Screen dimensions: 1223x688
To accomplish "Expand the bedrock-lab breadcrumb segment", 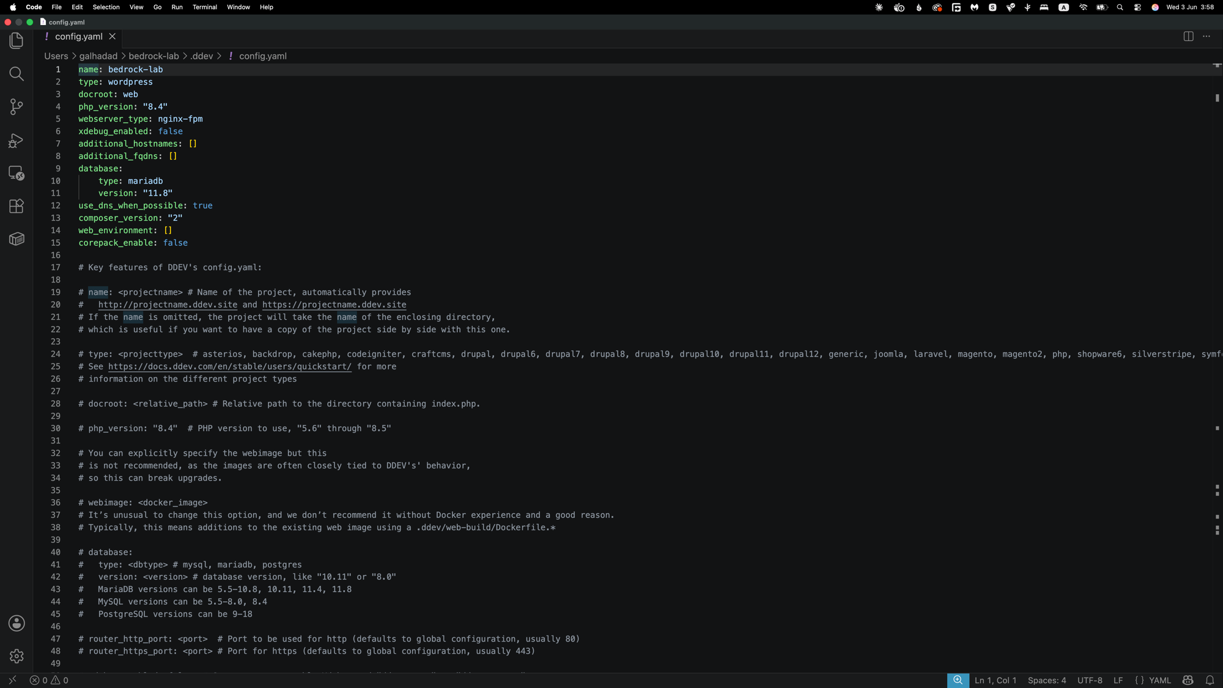I will 153,56.
